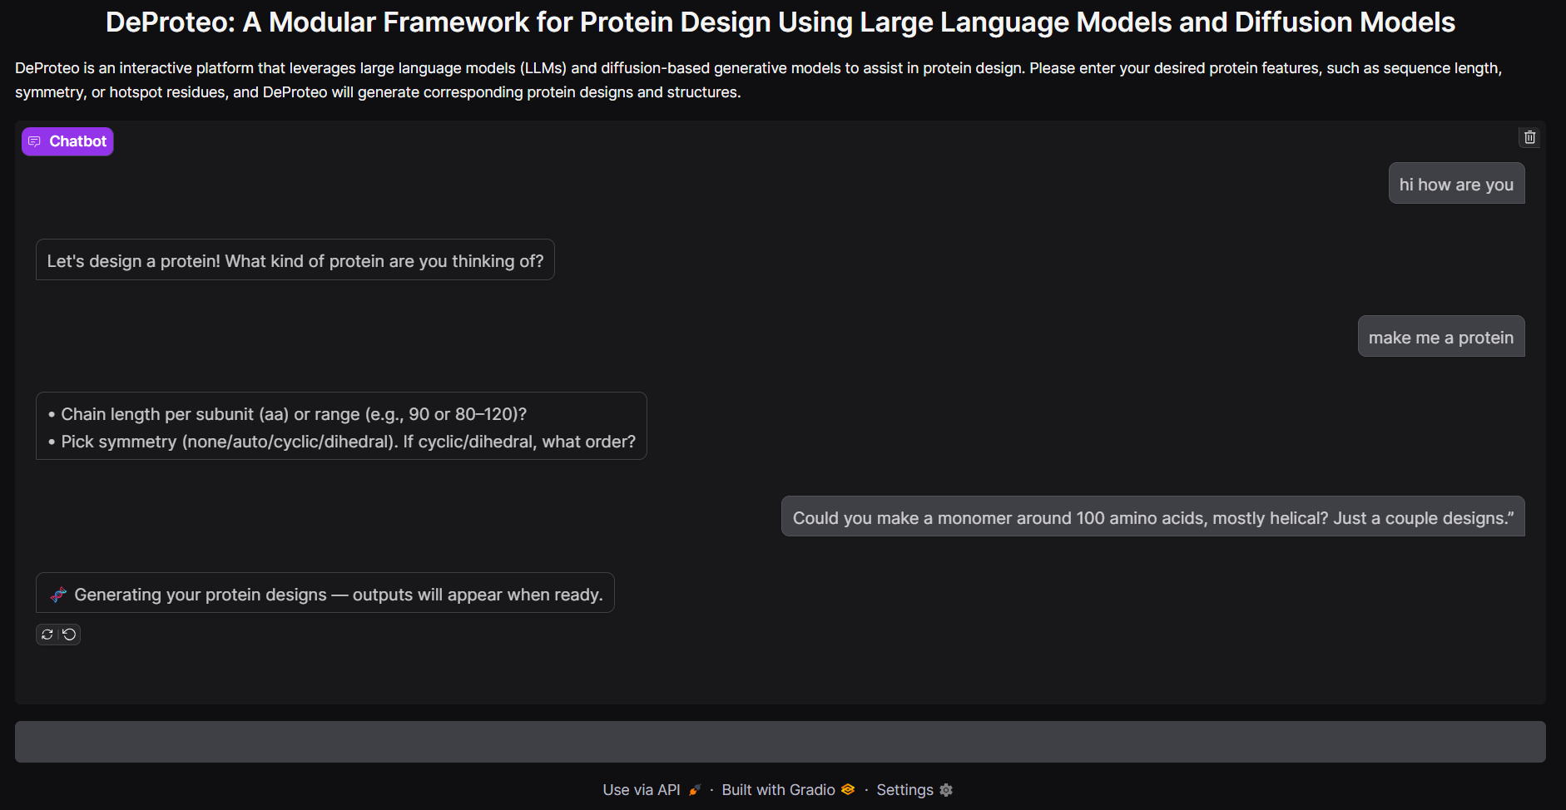Click the rocket icon beside Use via API
Viewport: 1566px width, 810px height.
(x=695, y=790)
